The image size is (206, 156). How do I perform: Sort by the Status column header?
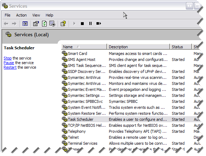(x=181, y=47)
